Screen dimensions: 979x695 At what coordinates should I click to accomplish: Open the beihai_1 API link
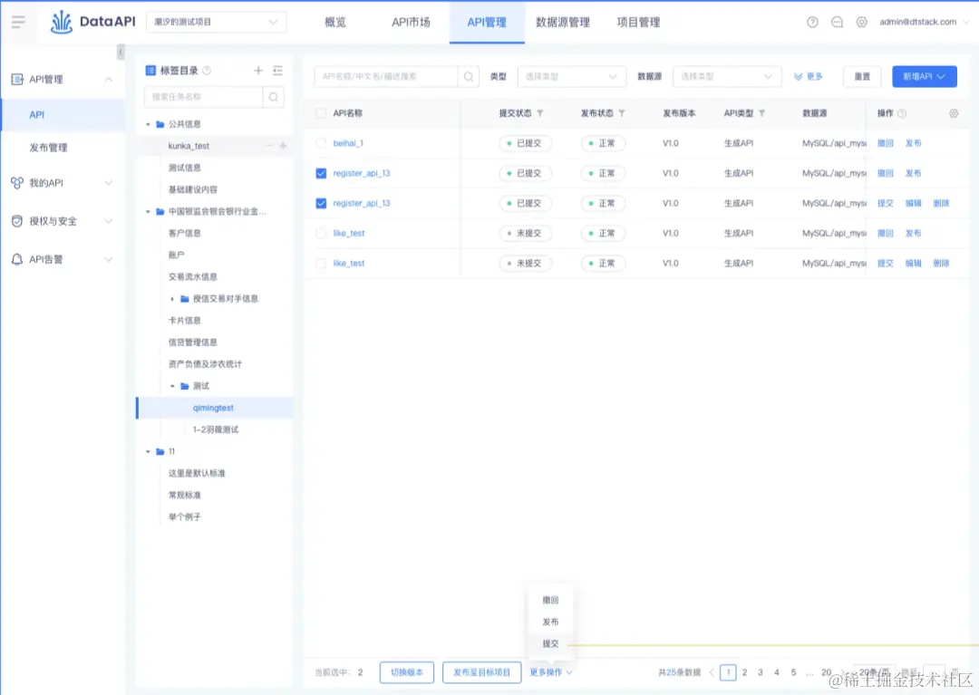click(348, 143)
